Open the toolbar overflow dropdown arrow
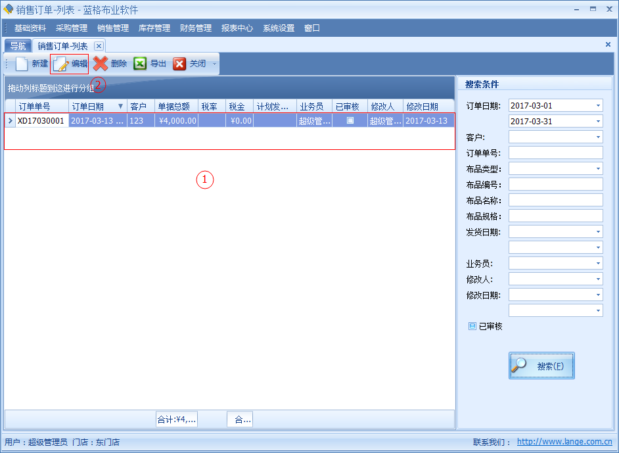 [214, 64]
